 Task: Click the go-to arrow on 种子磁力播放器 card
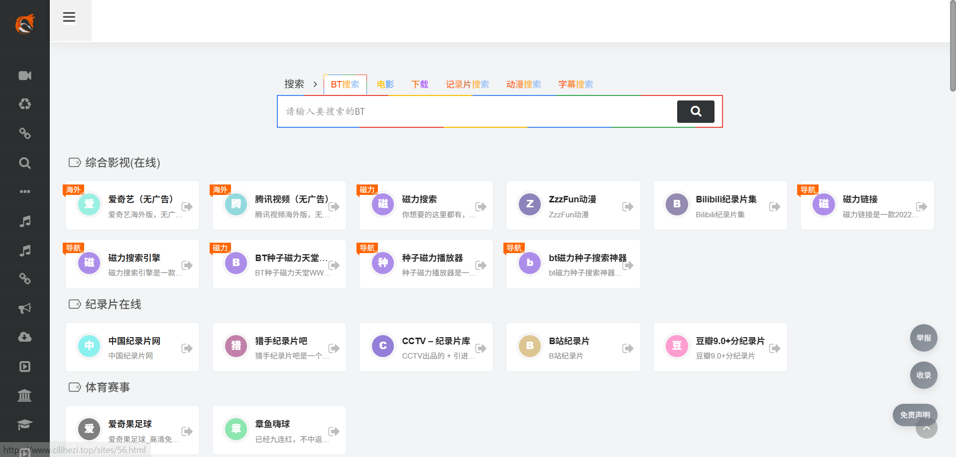coord(481,265)
